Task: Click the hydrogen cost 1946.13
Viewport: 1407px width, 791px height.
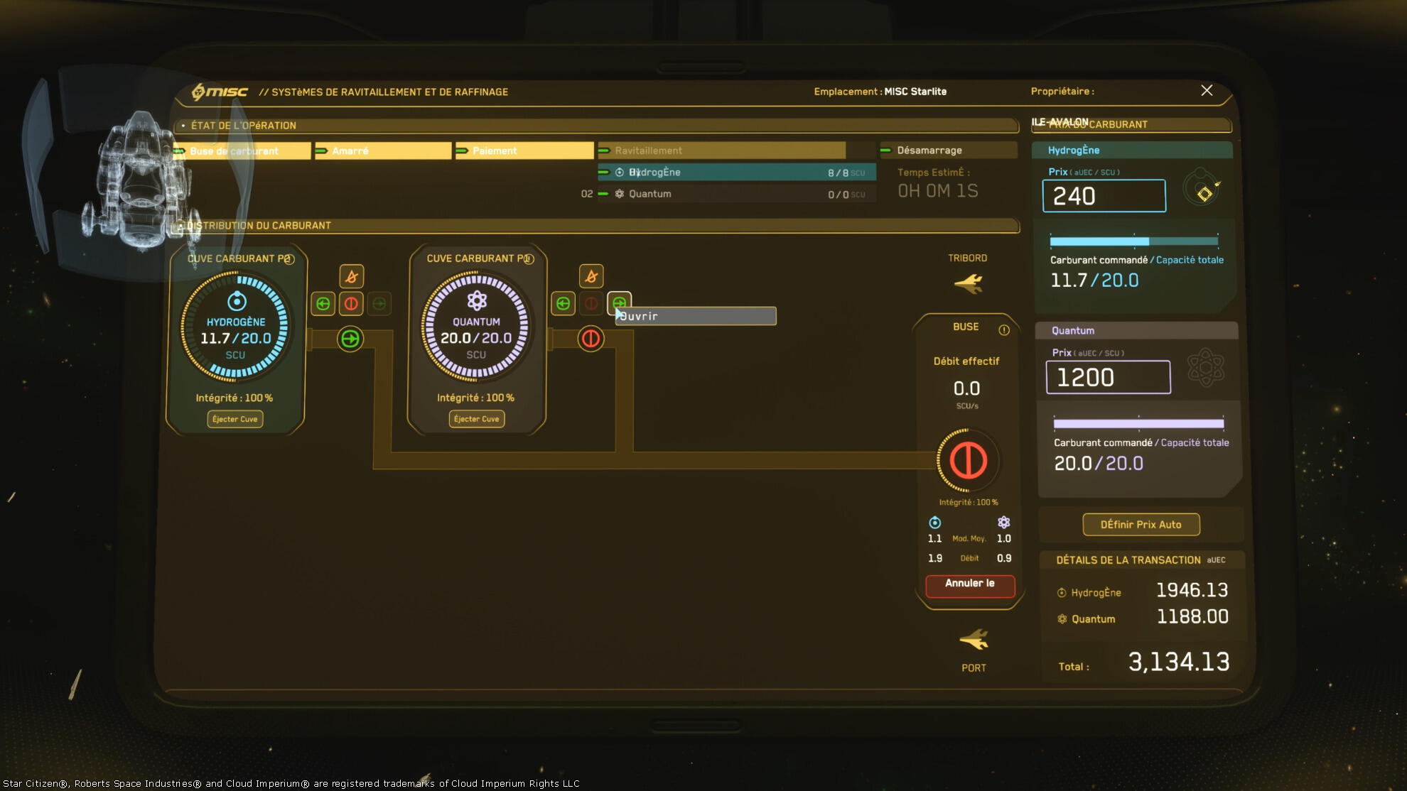Action: pyautogui.click(x=1192, y=590)
